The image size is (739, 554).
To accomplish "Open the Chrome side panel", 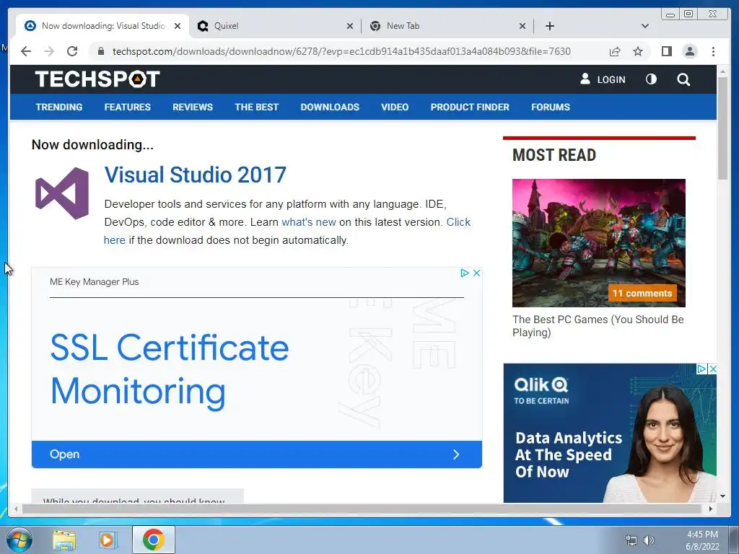I will point(666,51).
